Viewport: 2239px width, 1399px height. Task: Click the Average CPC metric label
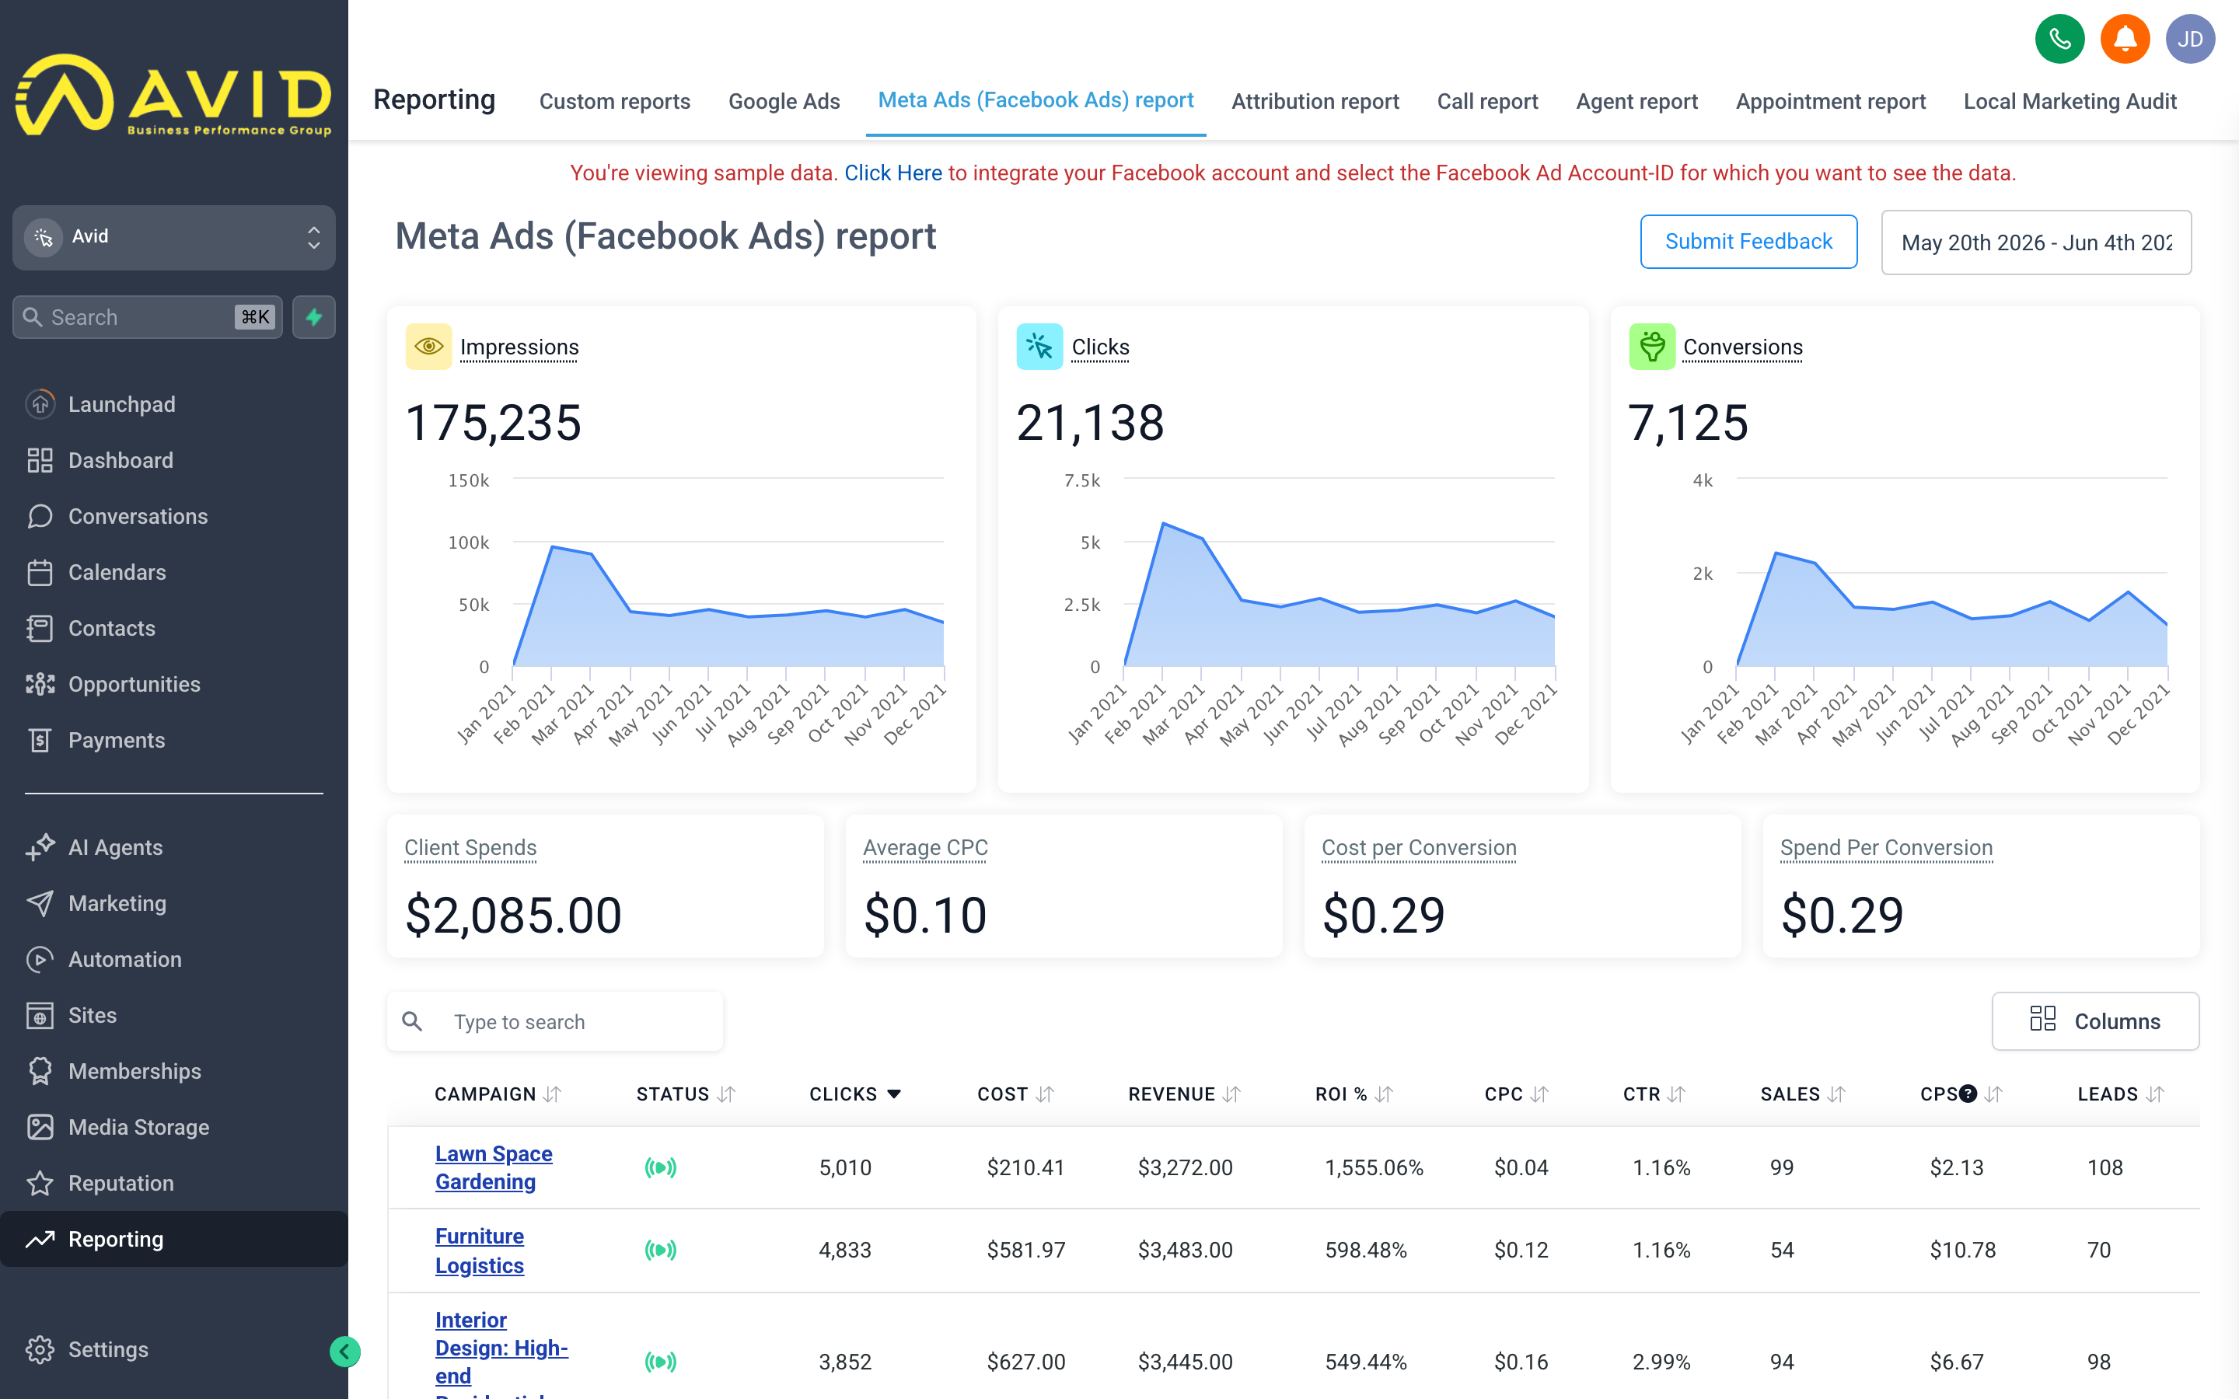tap(925, 847)
